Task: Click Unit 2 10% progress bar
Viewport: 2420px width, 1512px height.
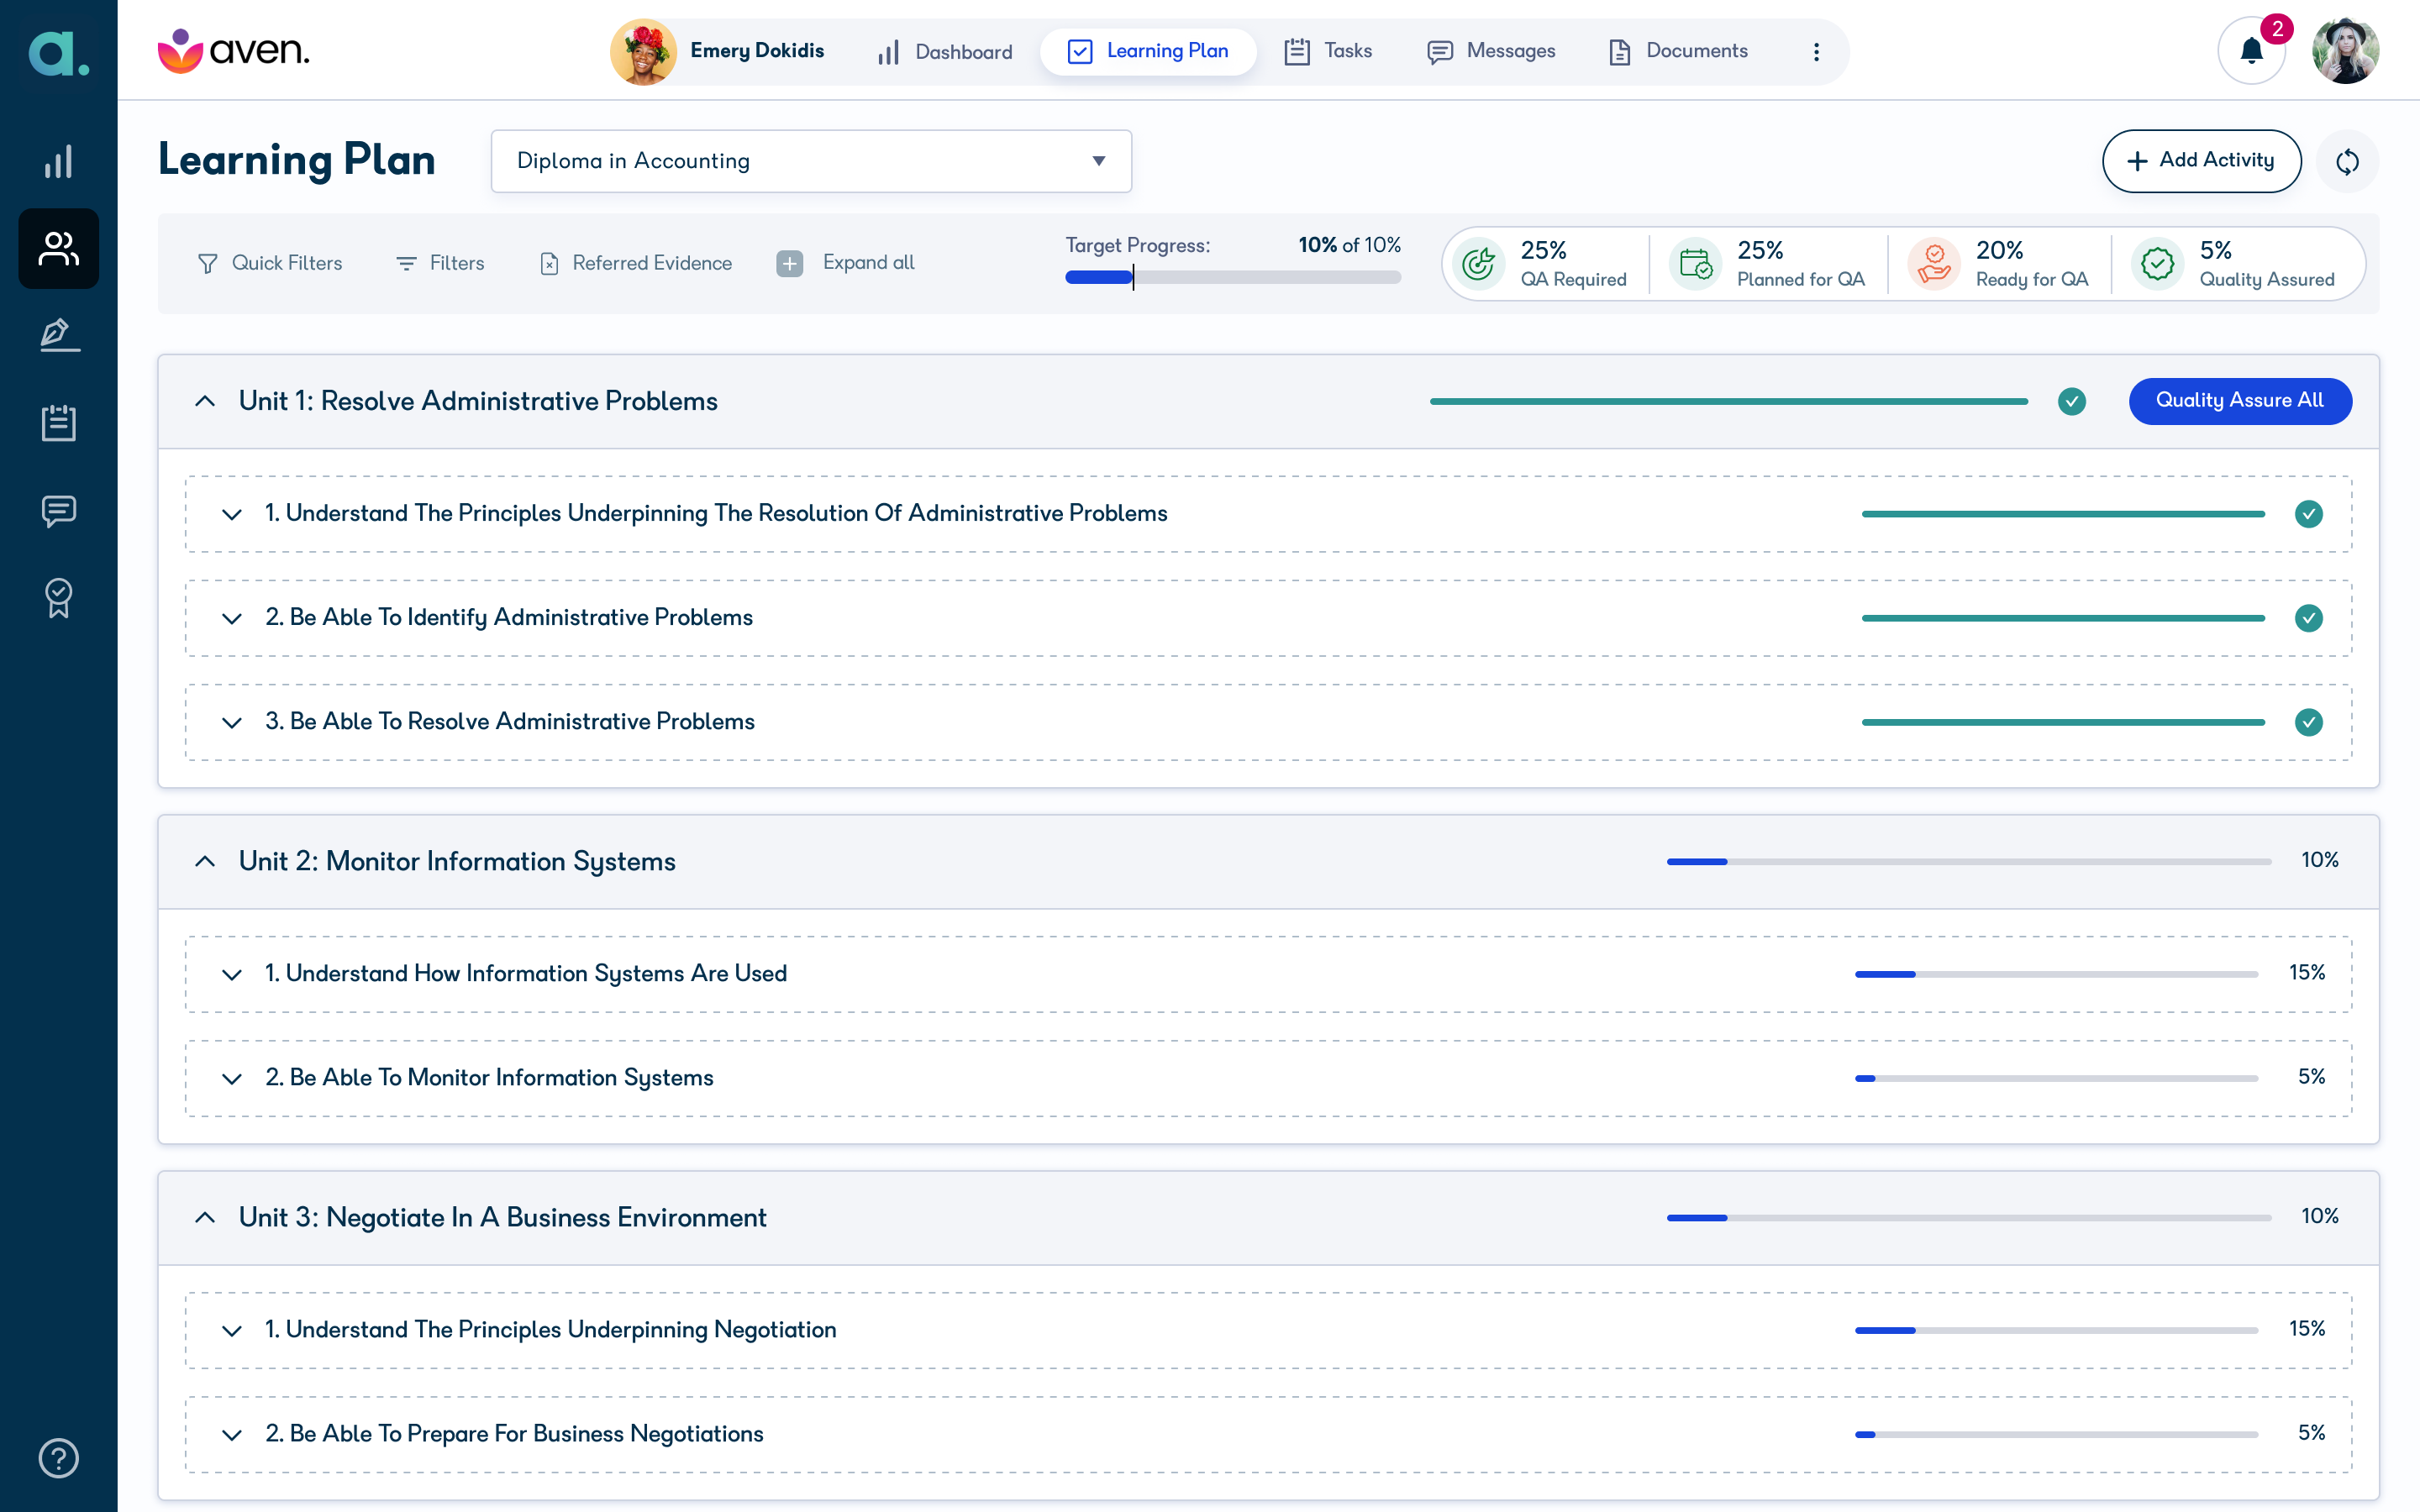Action: tap(1969, 861)
